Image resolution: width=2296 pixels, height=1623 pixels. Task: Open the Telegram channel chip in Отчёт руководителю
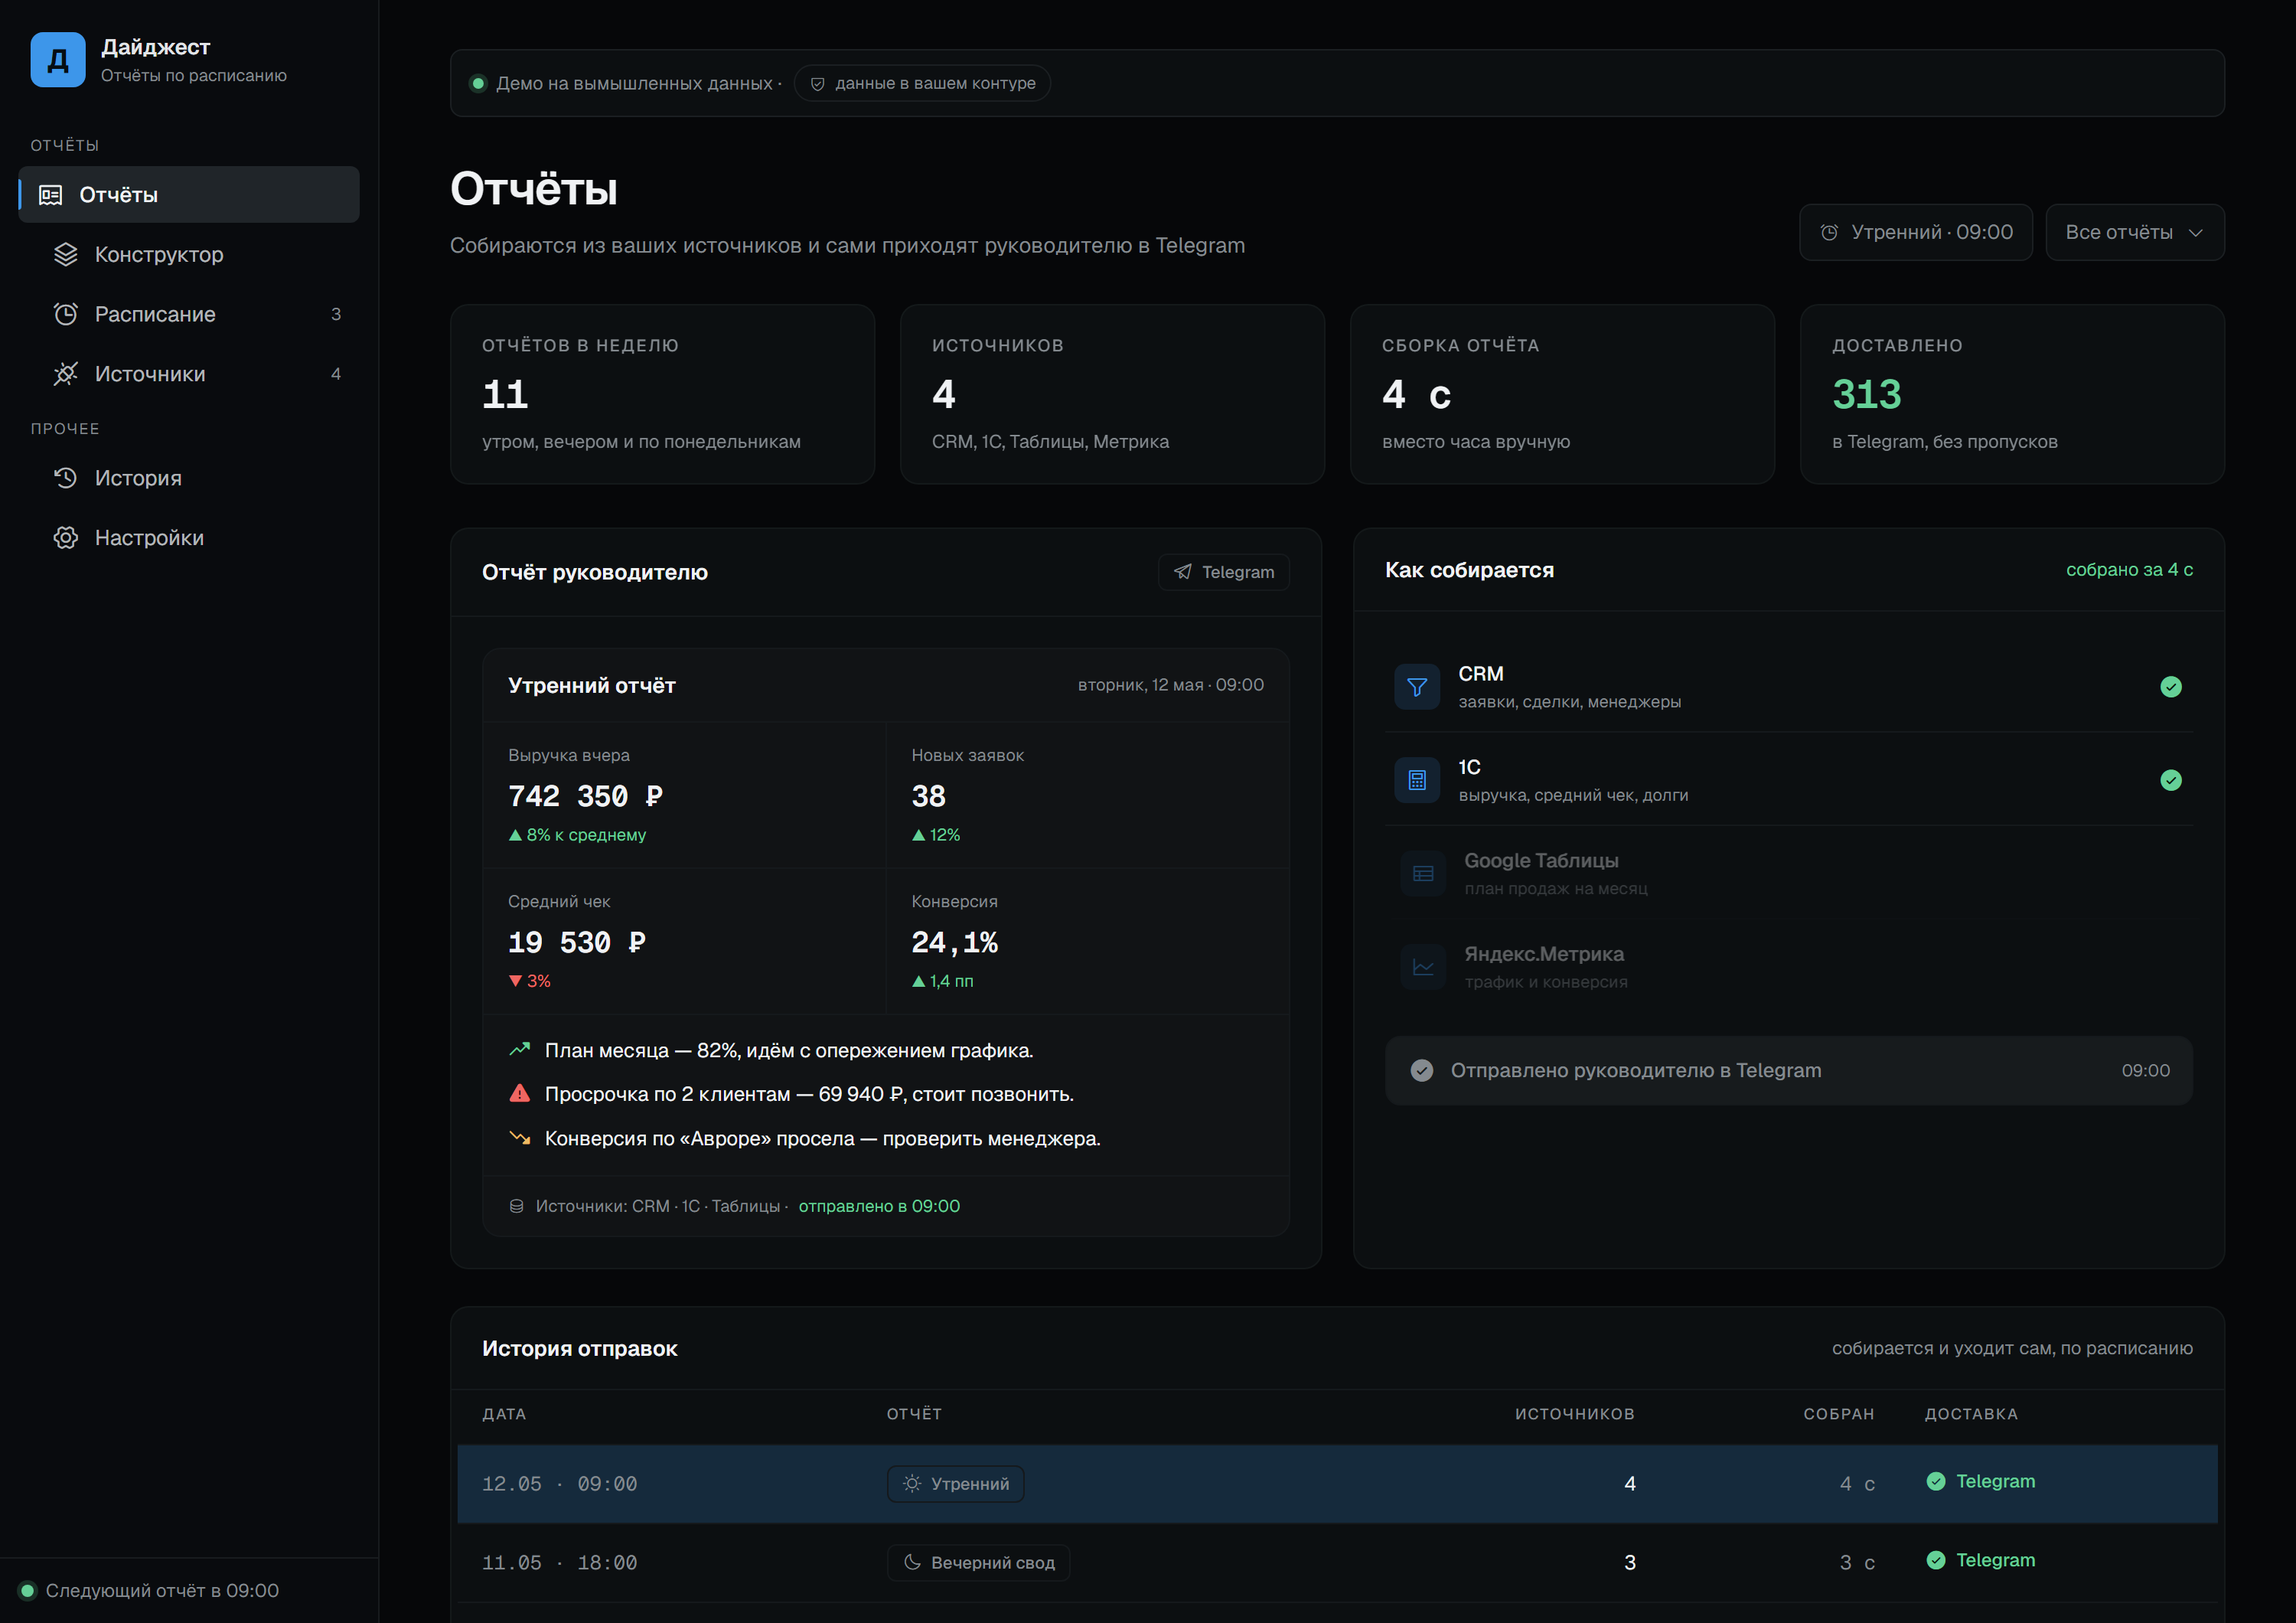click(x=1223, y=572)
